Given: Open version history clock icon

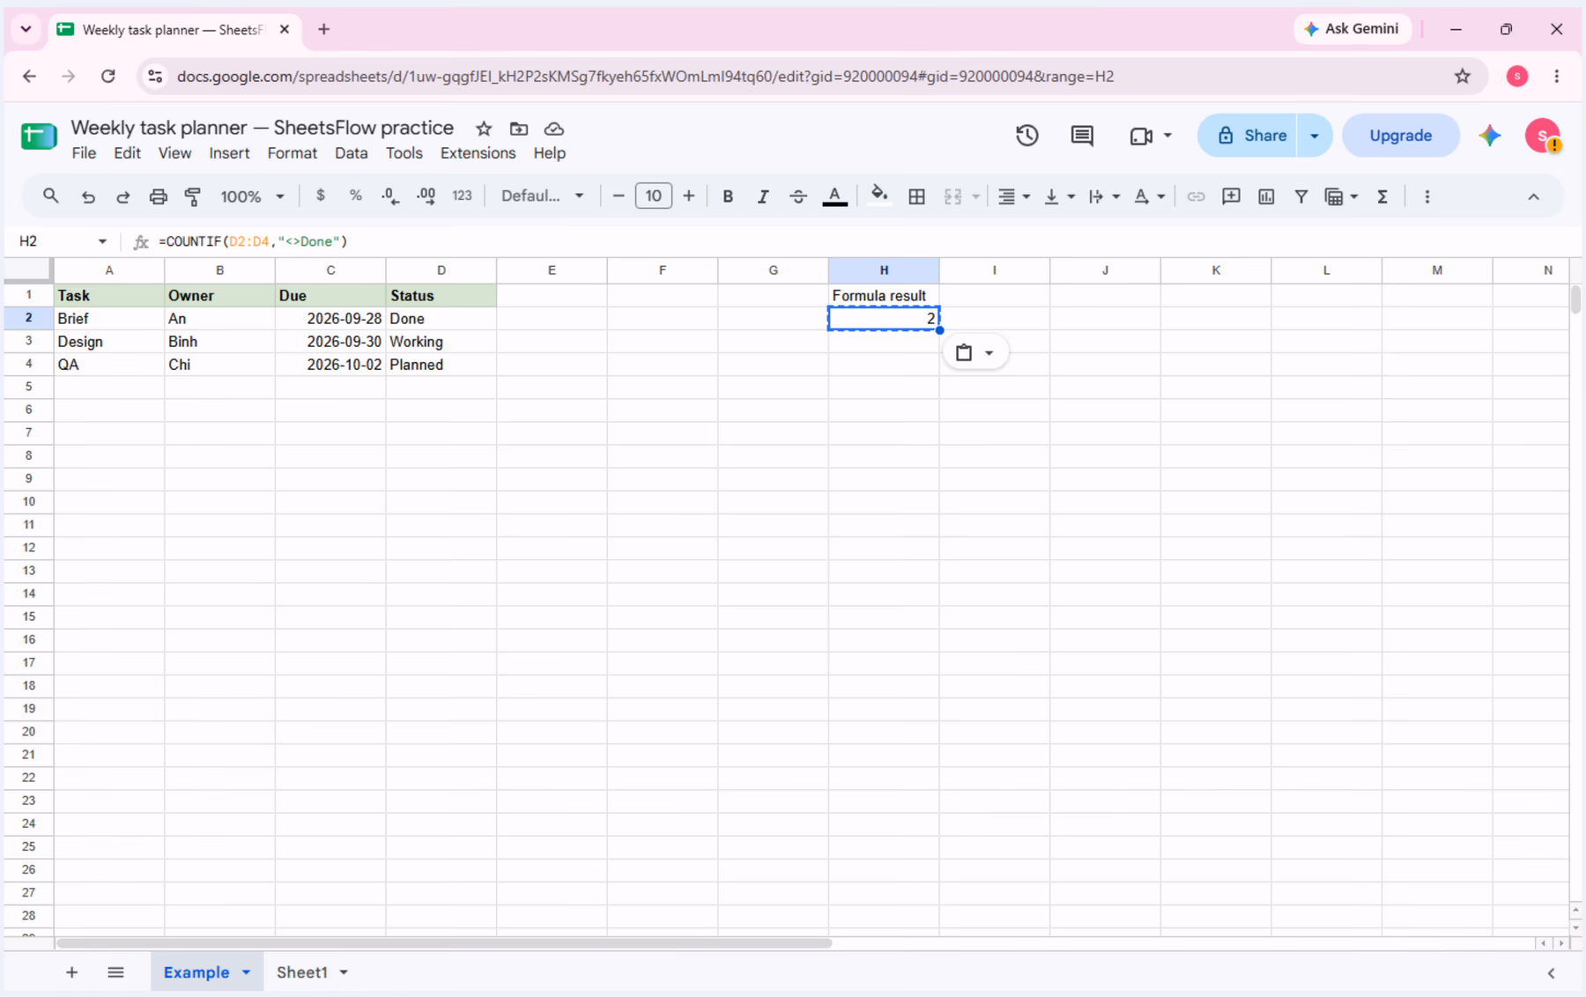Looking at the screenshot, I should [x=1026, y=136].
